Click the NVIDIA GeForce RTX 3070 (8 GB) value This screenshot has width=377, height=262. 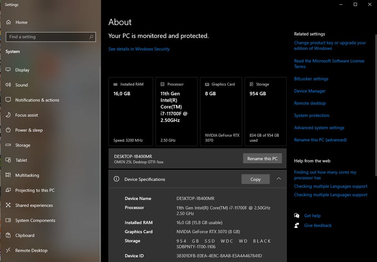[208, 232]
